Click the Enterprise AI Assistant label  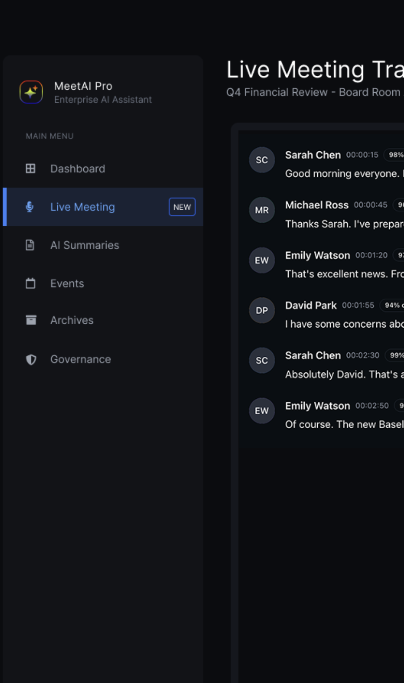103,99
